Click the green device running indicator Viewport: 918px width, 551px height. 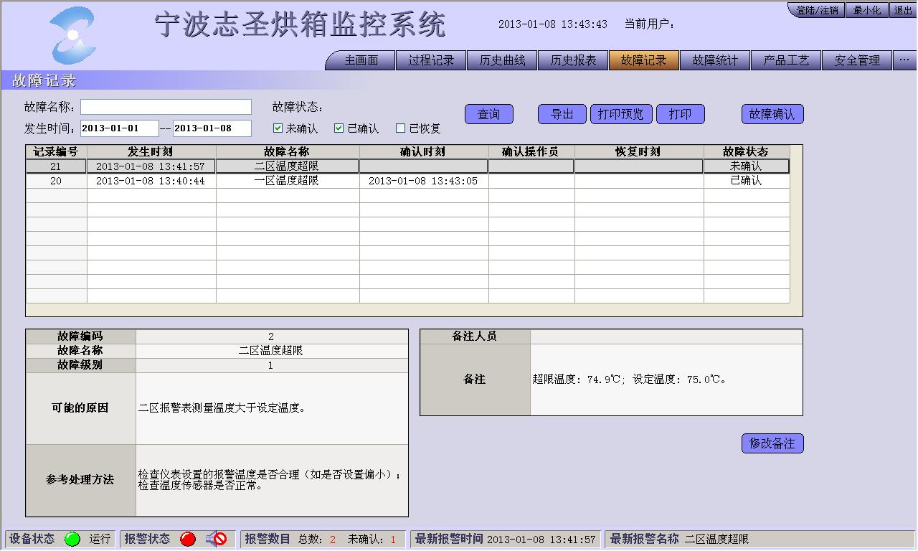(x=72, y=540)
